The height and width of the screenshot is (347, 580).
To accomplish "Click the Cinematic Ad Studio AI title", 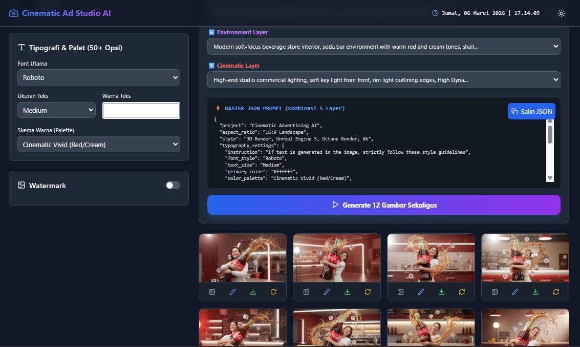I will (67, 13).
